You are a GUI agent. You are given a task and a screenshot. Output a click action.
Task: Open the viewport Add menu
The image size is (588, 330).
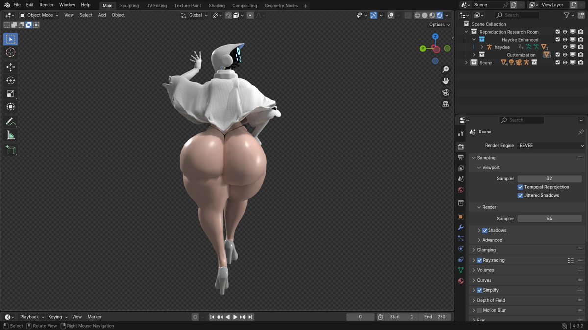[x=102, y=15]
